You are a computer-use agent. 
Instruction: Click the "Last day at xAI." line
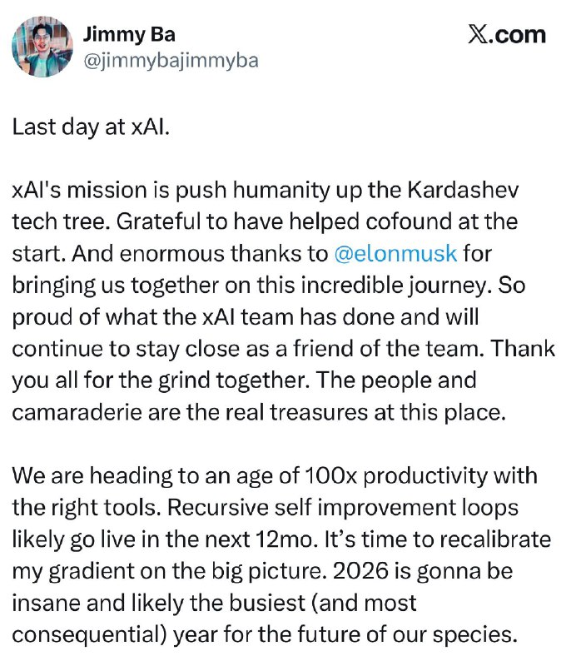pyautogui.click(x=90, y=130)
